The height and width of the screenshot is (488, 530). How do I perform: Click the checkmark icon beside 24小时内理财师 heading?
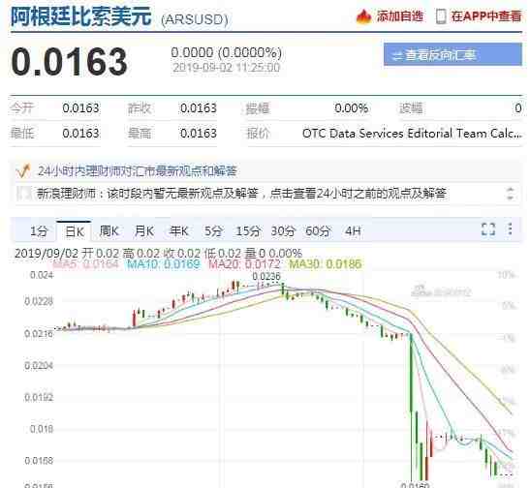pyautogui.click(x=23, y=171)
